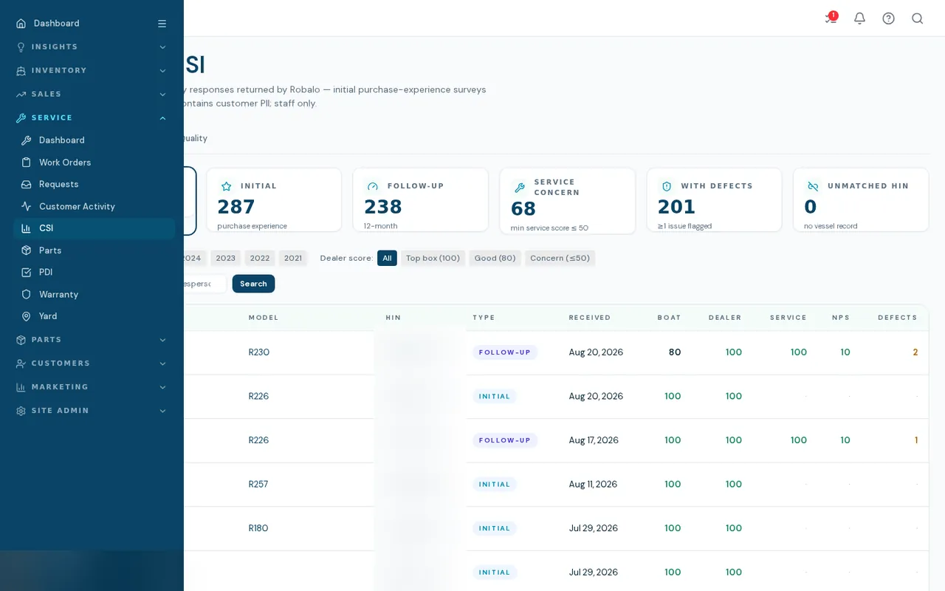Viewport: 945px width, 591px height.
Task: Go to Work Orders
Action: coord(94,163)
